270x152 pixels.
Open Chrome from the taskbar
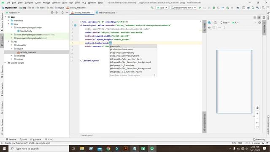pyautogui.click(x=108, y=149)
